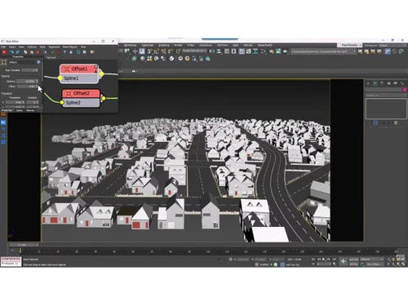
Task: Click the object name field in command panel
Action: point(384,90)
